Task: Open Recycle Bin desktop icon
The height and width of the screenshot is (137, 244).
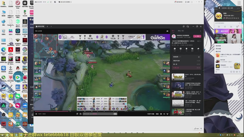Action: click(3, 32)
